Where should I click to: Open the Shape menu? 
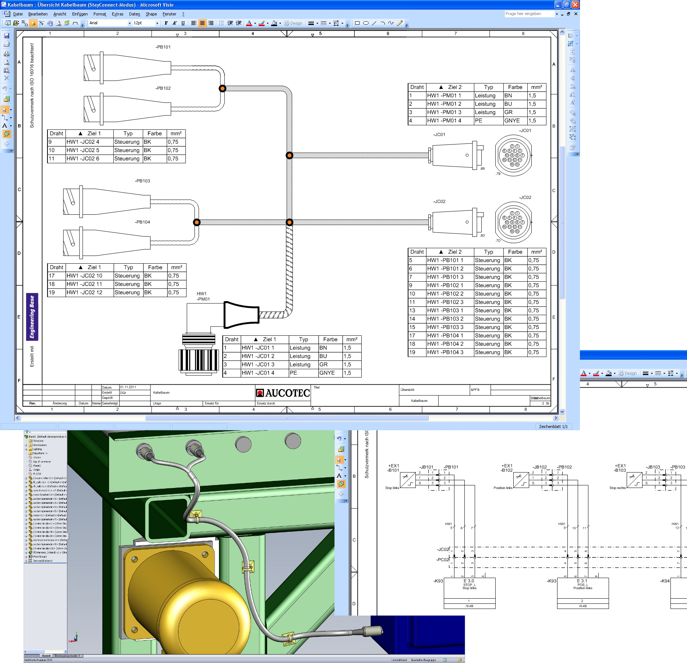151,14
